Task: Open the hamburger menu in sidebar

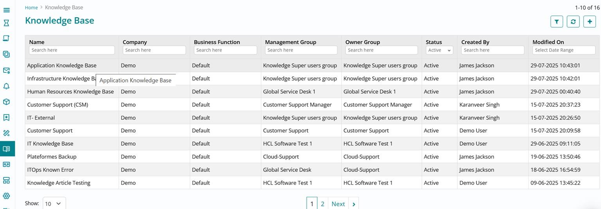Action: click(x=6, y=10)
